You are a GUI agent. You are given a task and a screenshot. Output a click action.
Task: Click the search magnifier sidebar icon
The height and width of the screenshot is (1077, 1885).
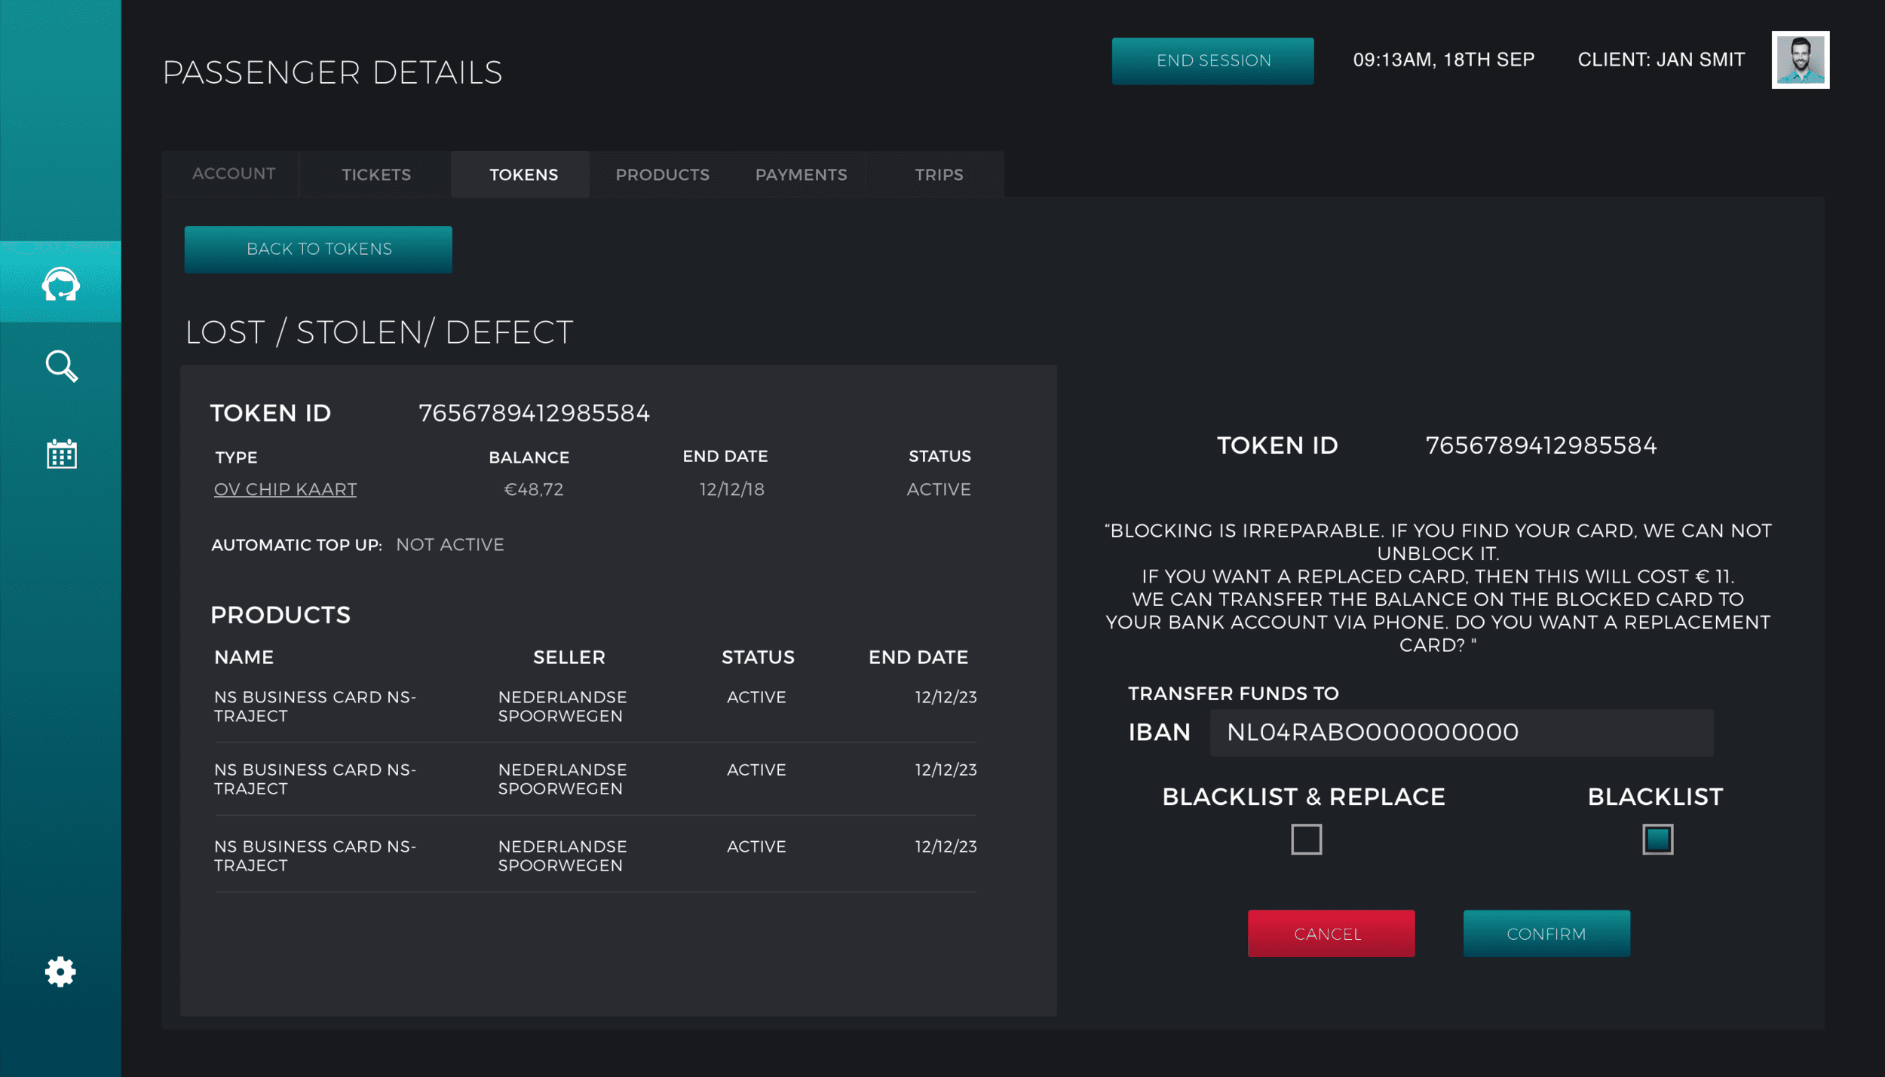tap(61, 366)
